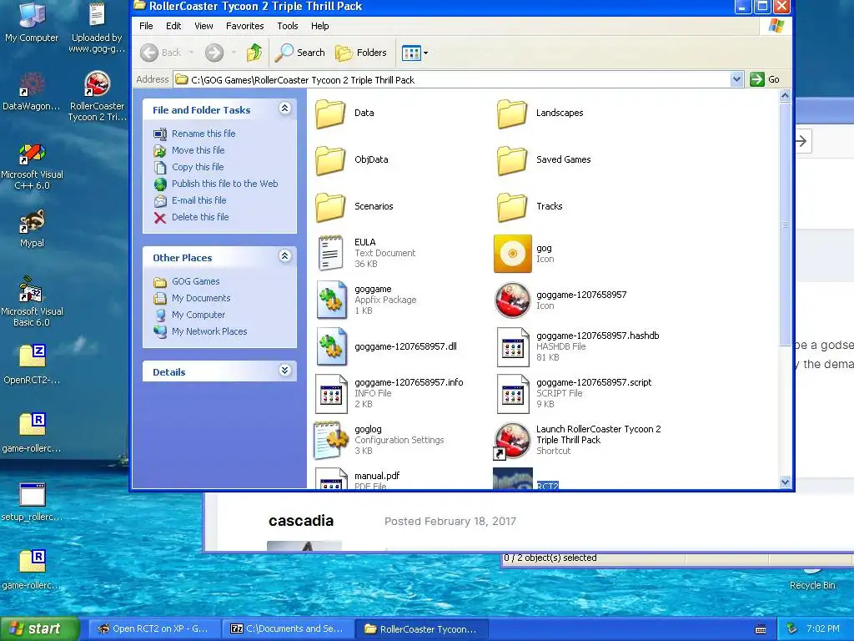
Task: Select Launch RollerCoaster Tycoon 2 shortcut
Action: pos(577,440)
